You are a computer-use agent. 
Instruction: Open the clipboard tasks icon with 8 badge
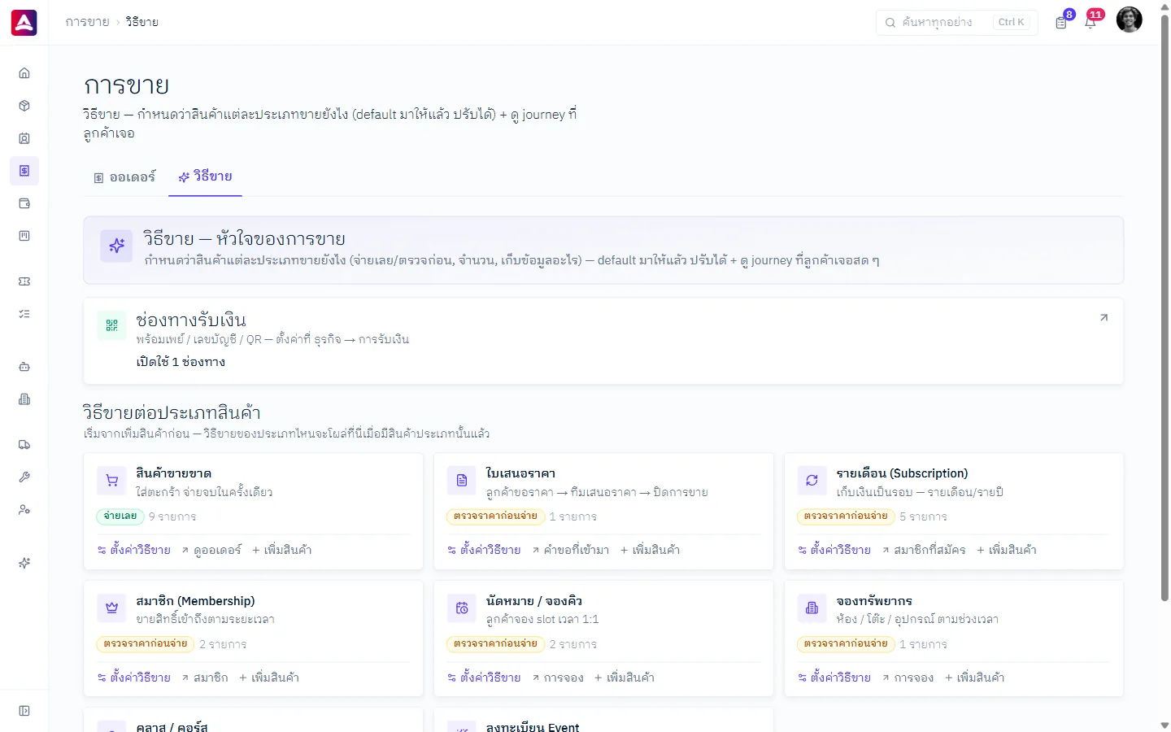click(1061, 22)
